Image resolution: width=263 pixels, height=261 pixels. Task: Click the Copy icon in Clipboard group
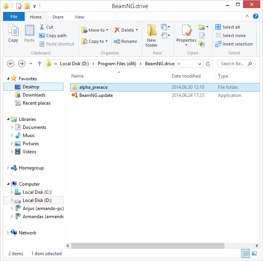click(x=13, y=30)
